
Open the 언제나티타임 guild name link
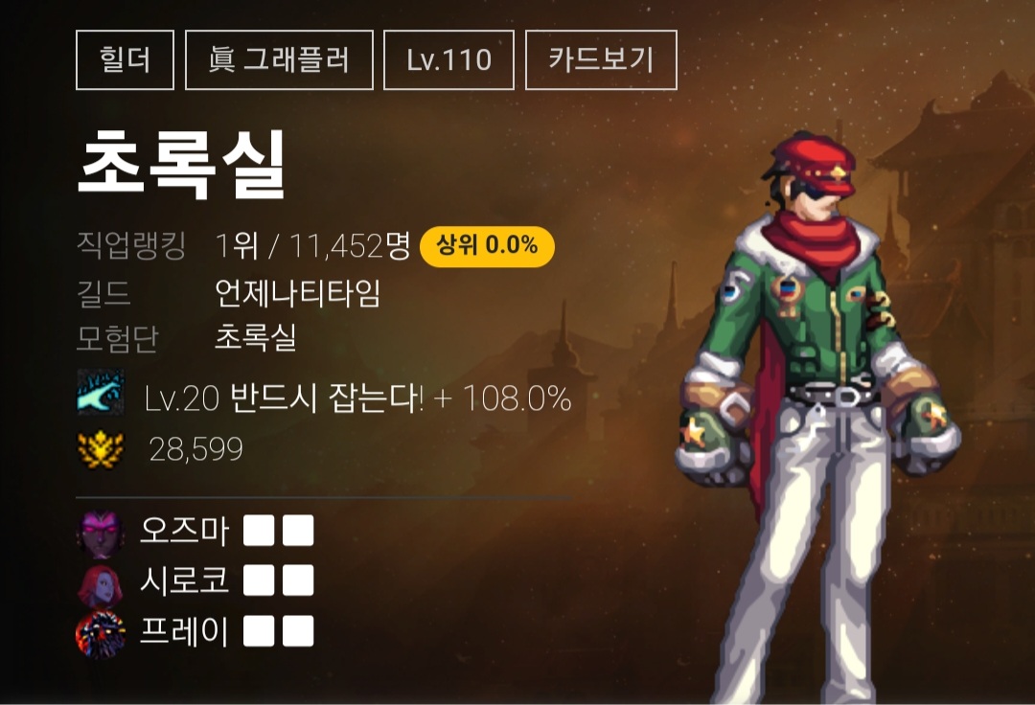tap(298, 293)
